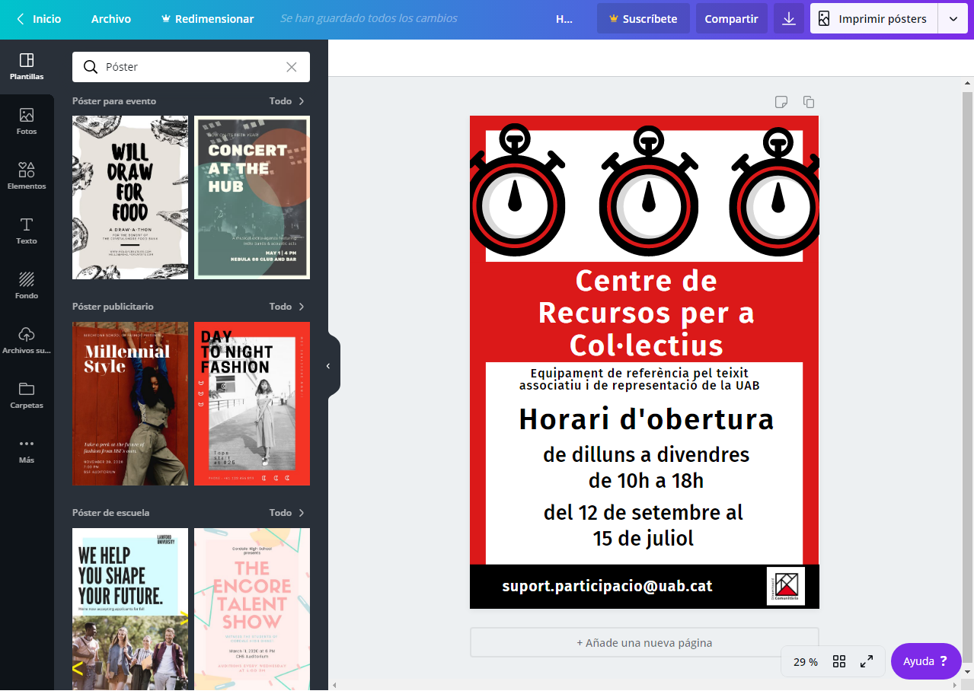Click the download icon in top bar
Screen dimensions: 974x694
tap(789, 19)
